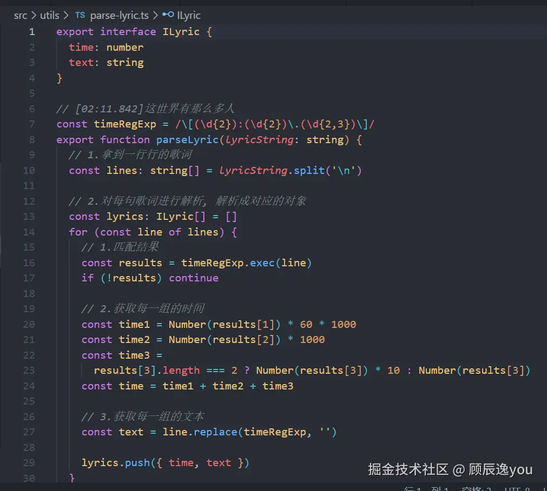Expand the chevron after 'src' breadcrumb
547x491 pixels.
tap(34, 15)
